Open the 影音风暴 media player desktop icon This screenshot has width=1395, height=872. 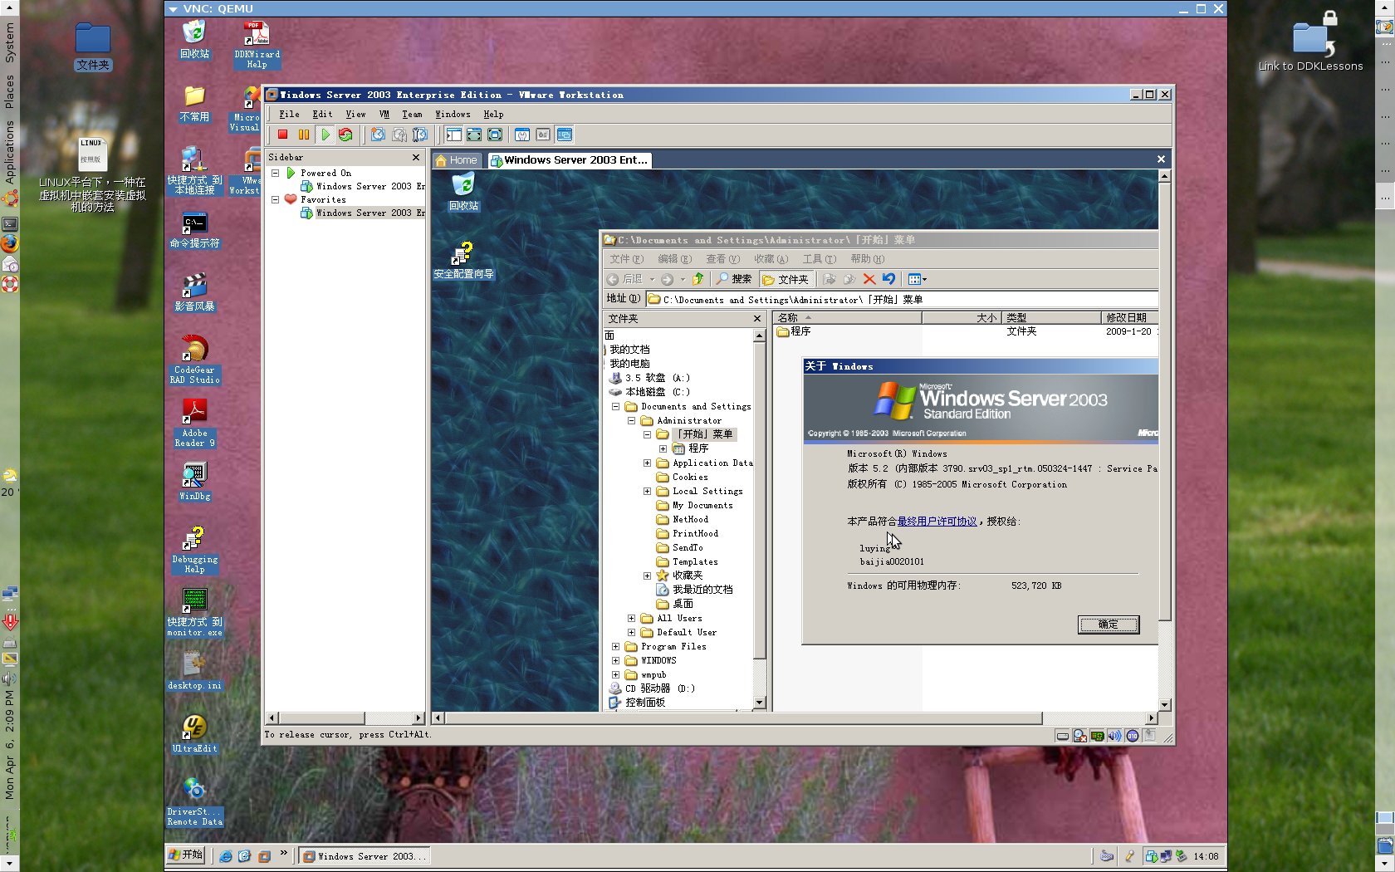194,291
